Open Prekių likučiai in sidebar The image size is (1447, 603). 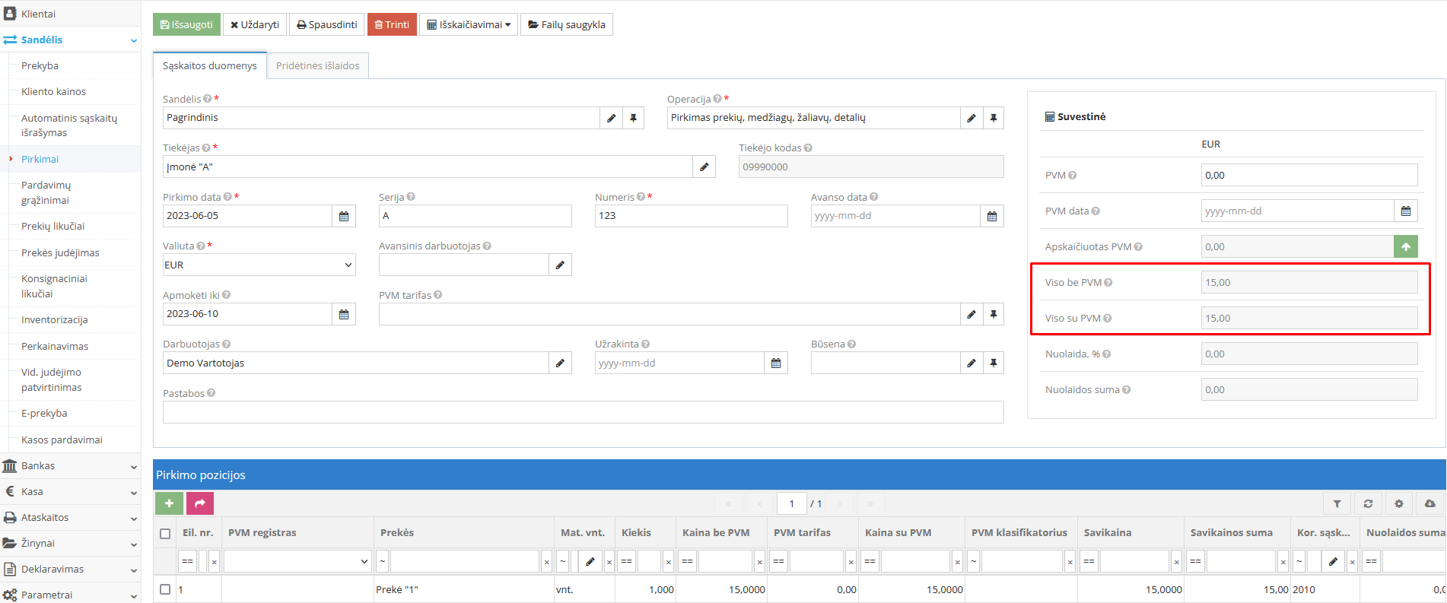tap(52, 227)
